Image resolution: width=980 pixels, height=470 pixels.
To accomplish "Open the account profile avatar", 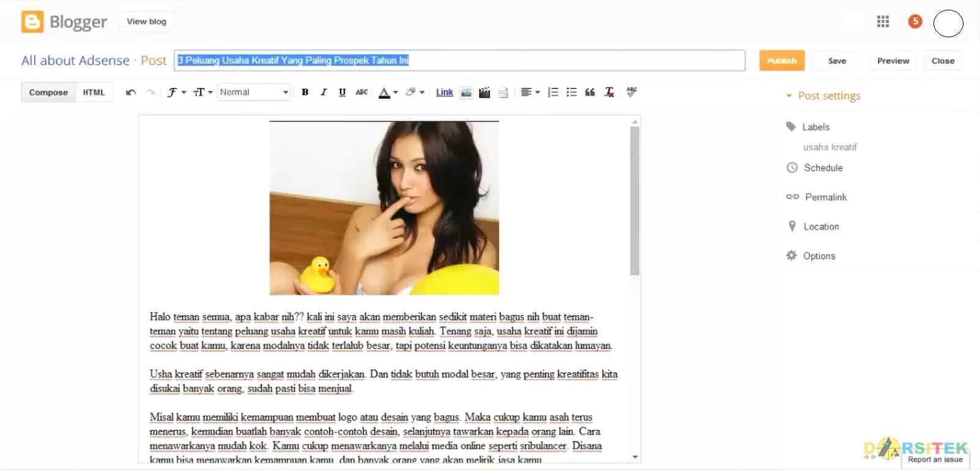I will [x=948, y=24].
